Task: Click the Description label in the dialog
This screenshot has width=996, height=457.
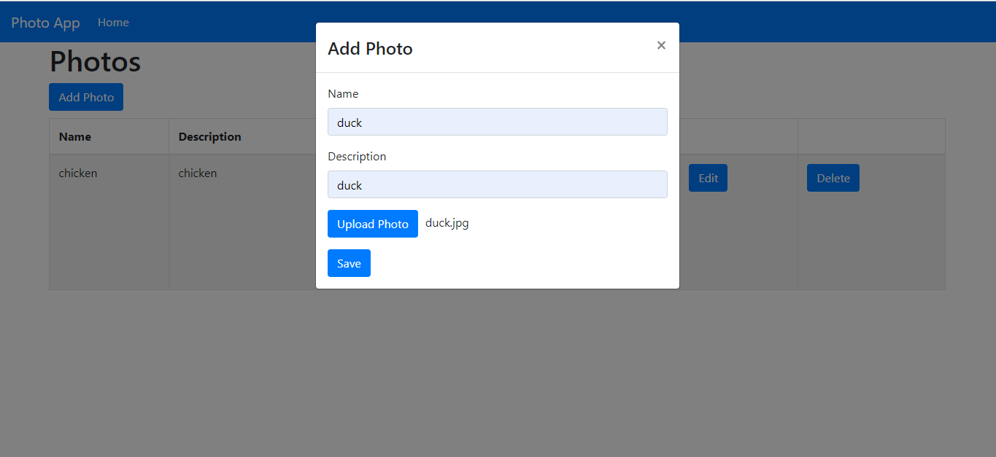Action: [x=357, y=156]
